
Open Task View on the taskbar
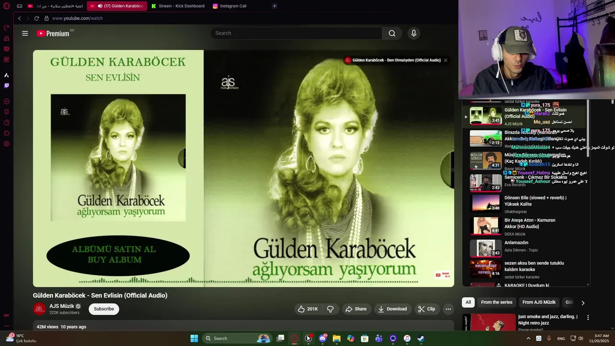[281, 338]
